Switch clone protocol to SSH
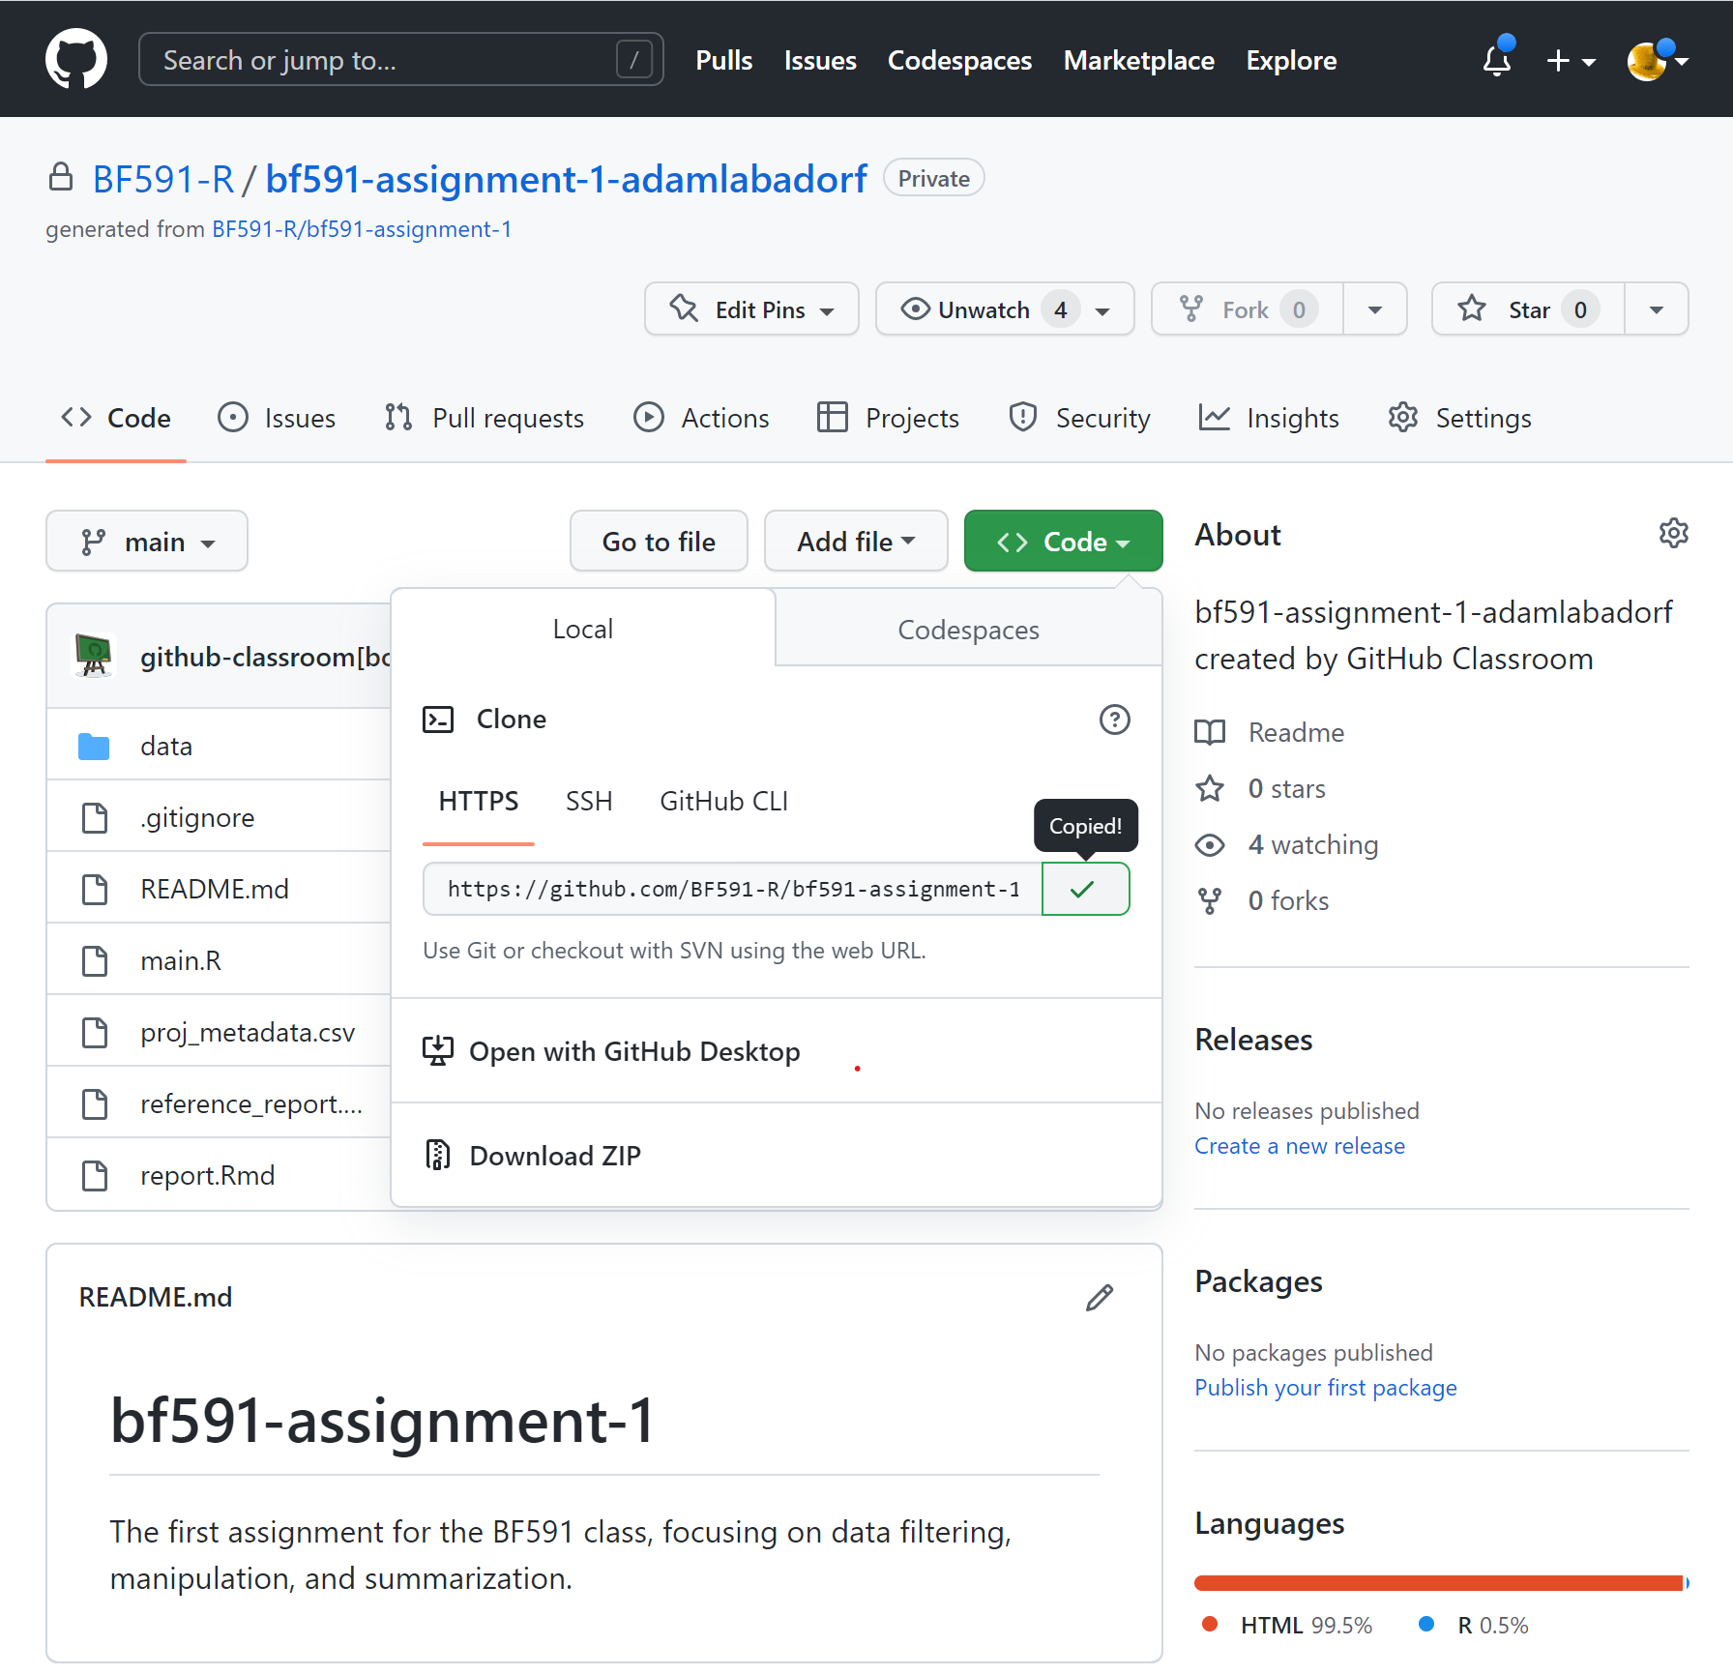 (588, 802)
